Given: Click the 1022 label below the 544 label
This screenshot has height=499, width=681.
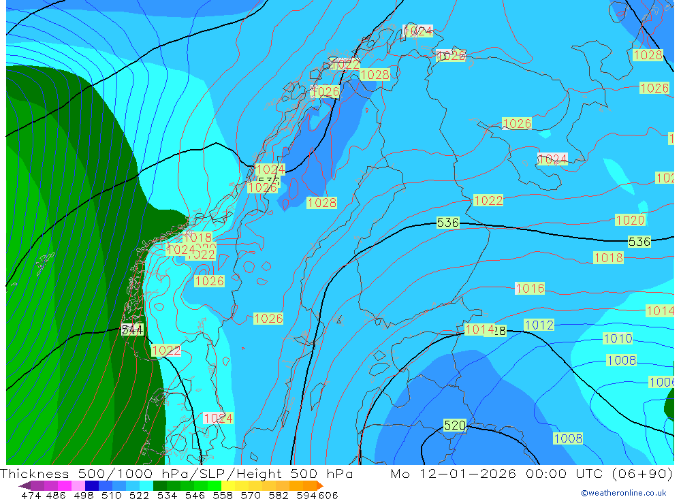Looking at the screenshot, I should (x=166, y=351).
